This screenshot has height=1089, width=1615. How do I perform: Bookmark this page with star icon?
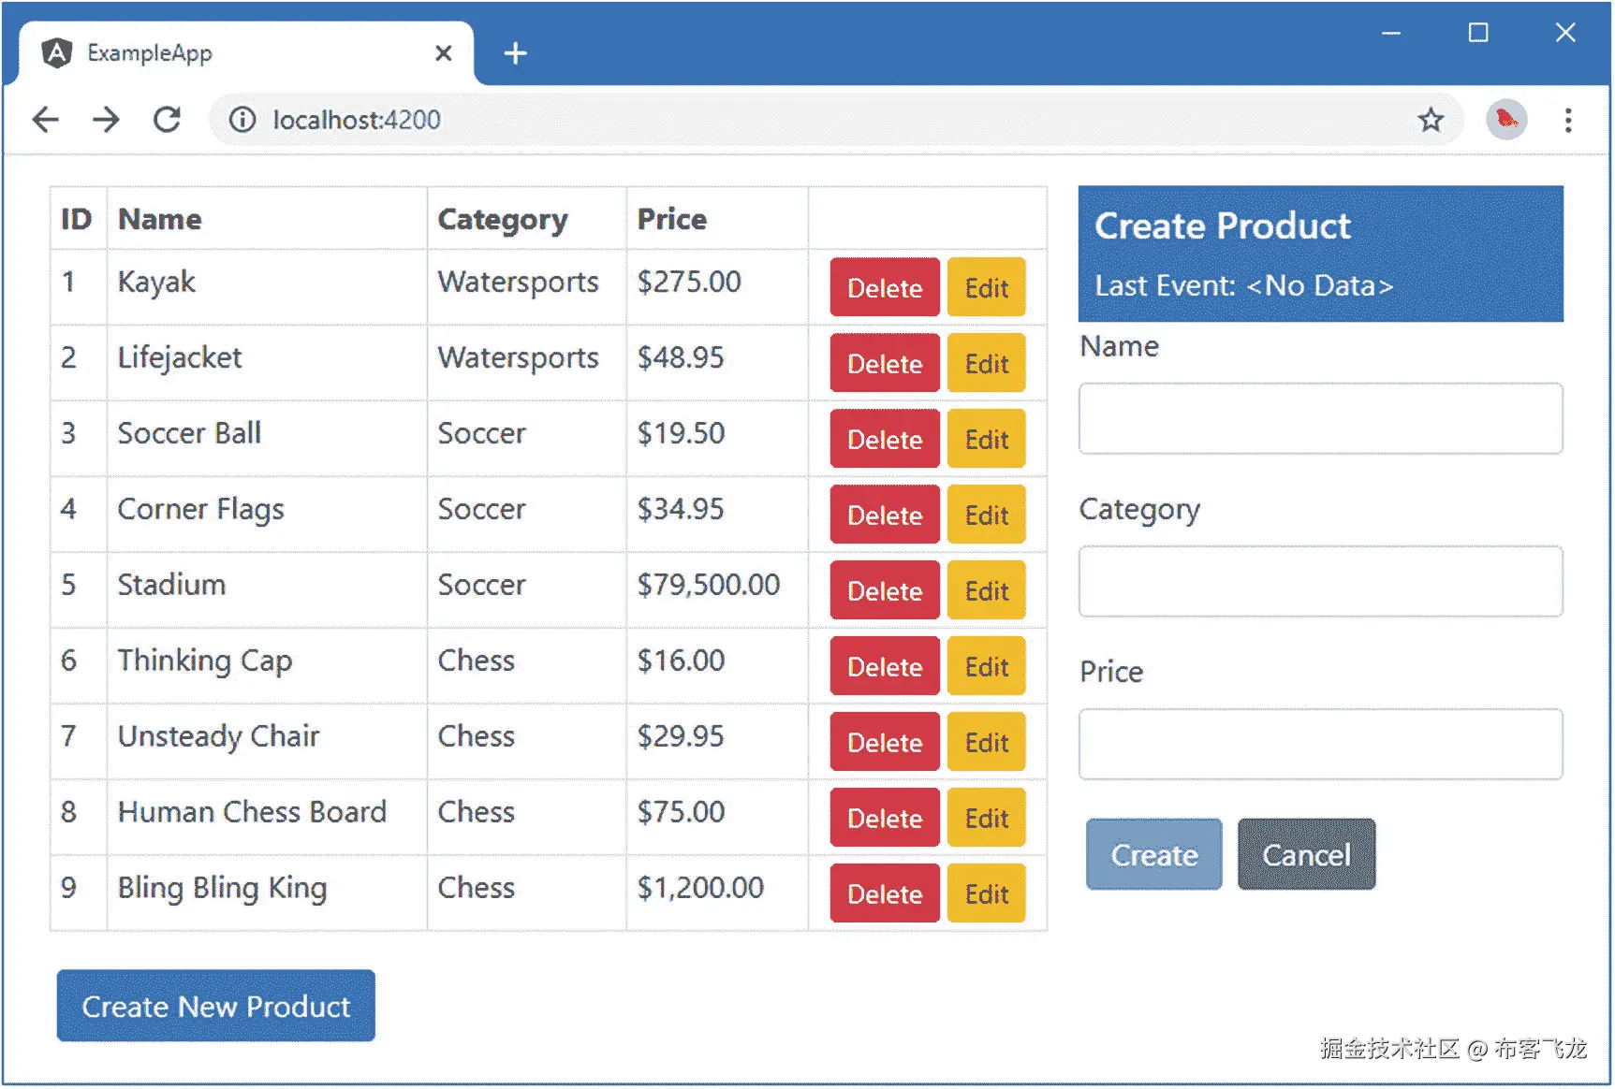tap(1430, 120)
